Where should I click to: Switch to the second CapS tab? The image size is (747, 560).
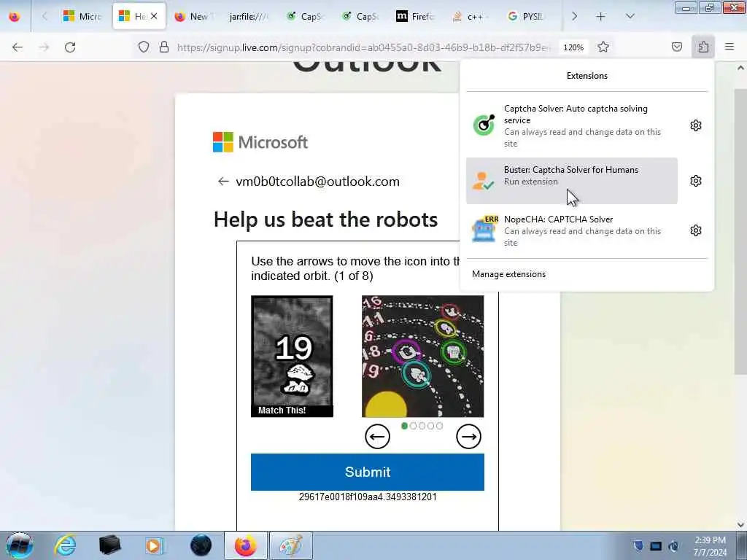tap(360, 16)
